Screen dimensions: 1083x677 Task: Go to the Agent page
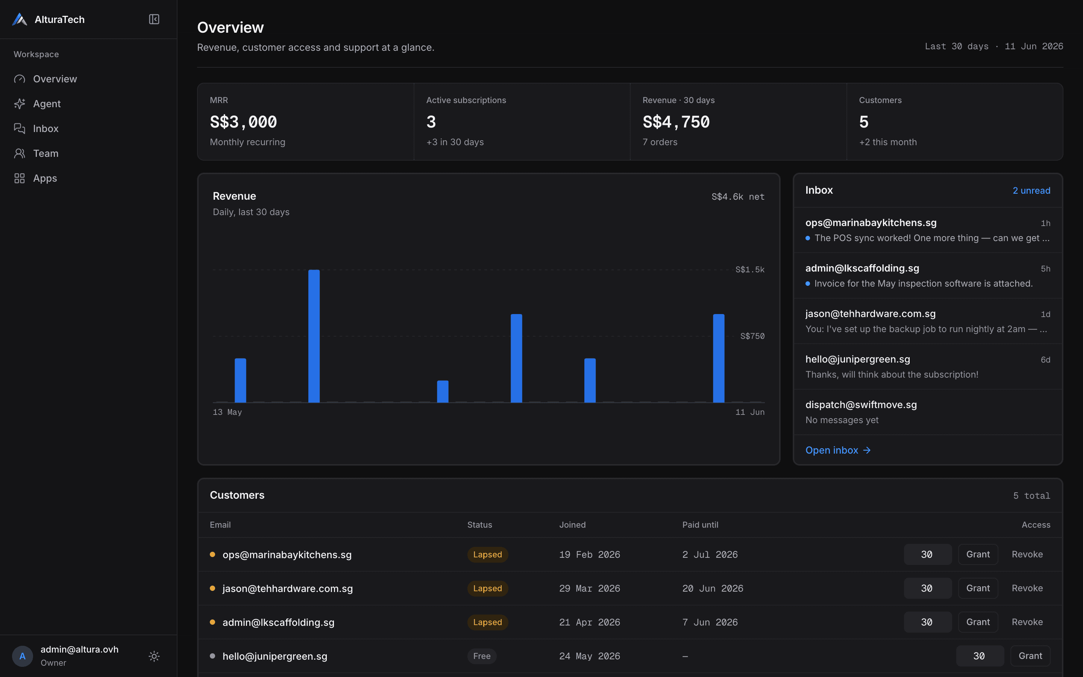89,104
